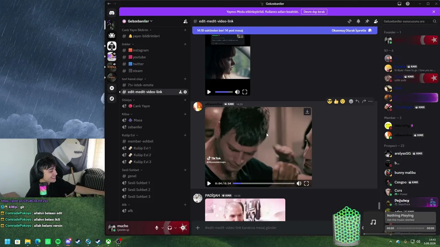Click Devre dışı bırak in streamer banner
Viewport: 440px width, 247px height.
(x=314, y=12)
